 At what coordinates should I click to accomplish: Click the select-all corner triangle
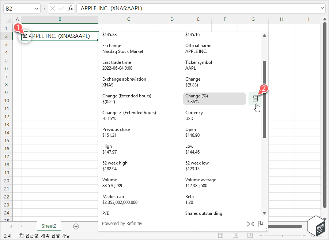[9, 20]
